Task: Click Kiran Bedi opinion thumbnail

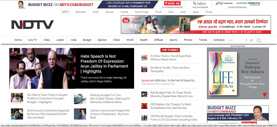Action: [80, 114]
